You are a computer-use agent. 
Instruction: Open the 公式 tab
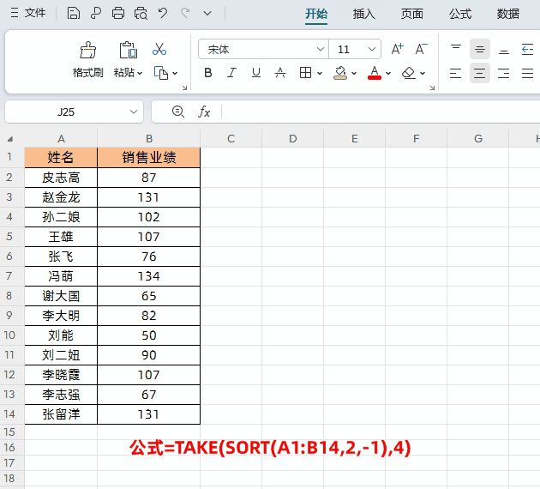tap(460, 14)
